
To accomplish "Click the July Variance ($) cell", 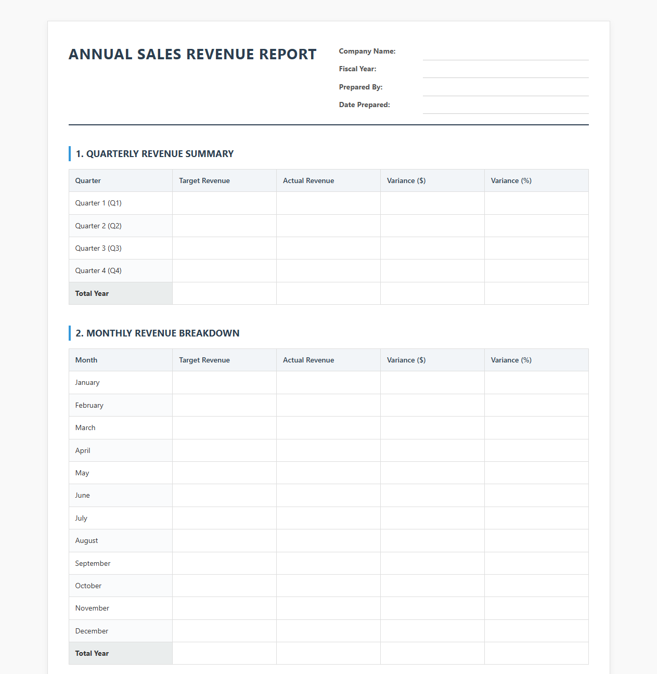I will tap(433, 518).
